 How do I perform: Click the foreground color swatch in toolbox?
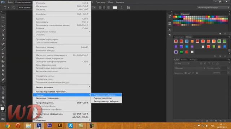coord(2,109)
